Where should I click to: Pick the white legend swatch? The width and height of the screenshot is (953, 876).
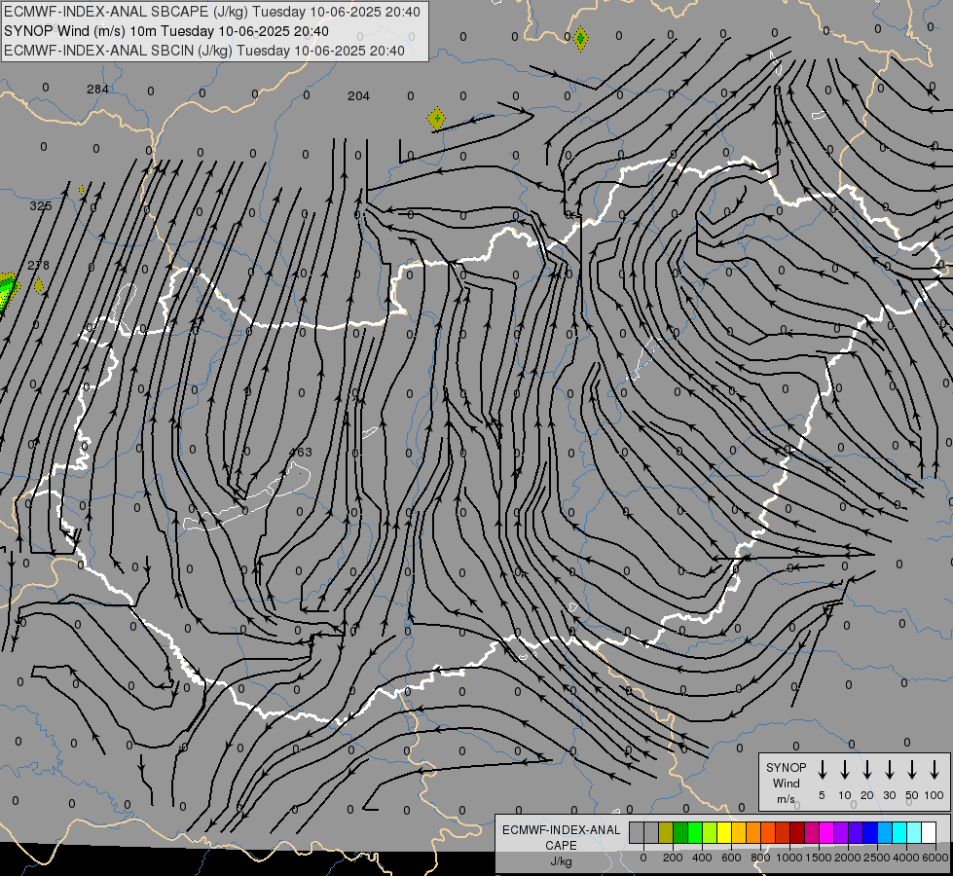click(x=929, y=832)
